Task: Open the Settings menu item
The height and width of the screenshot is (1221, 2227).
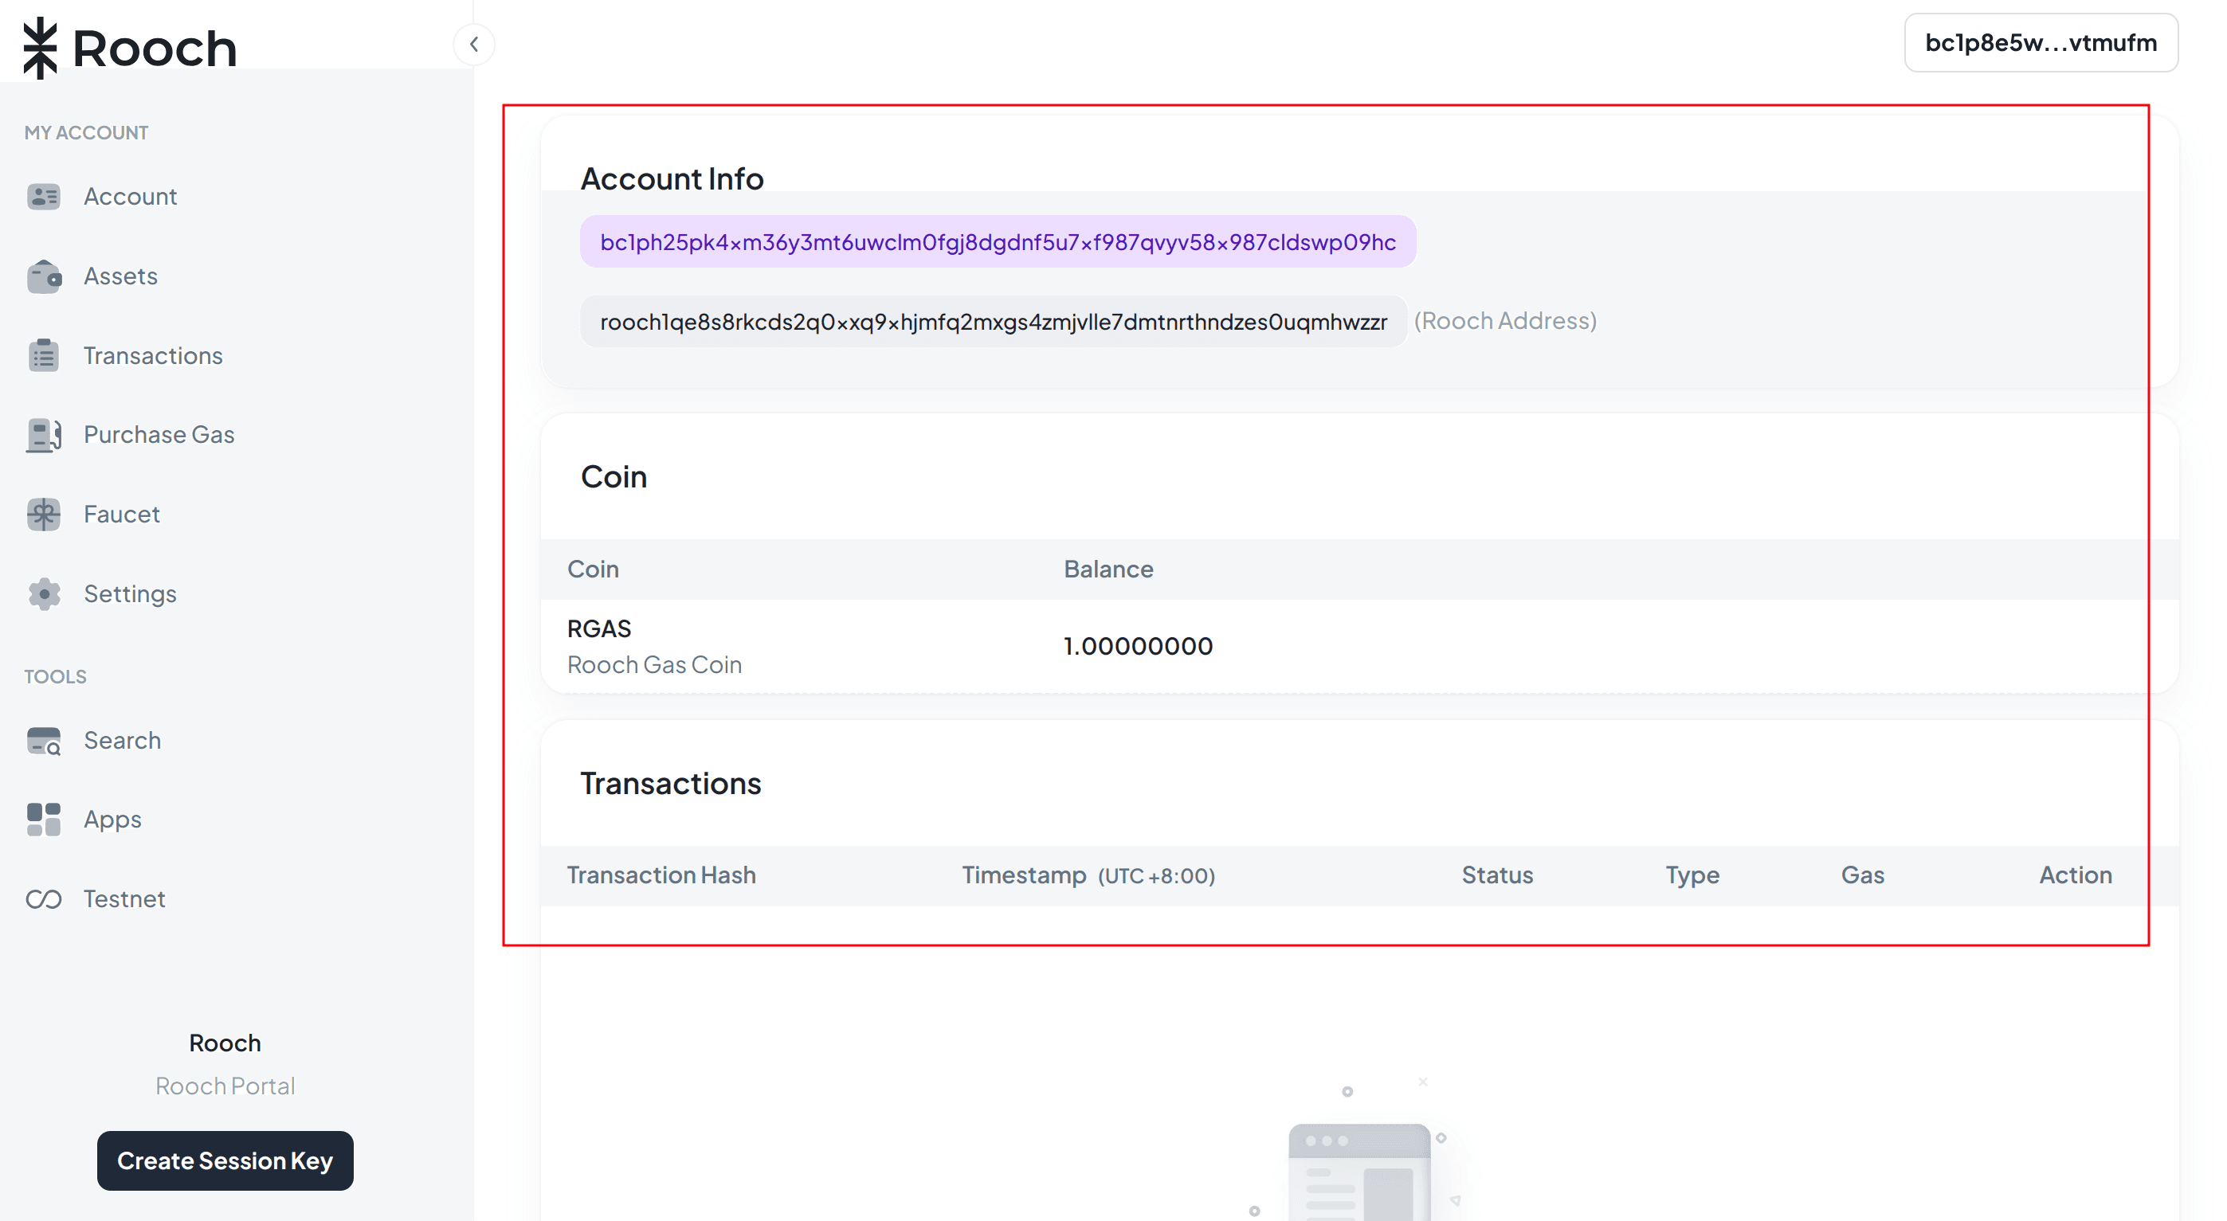Action: [130, 593]
